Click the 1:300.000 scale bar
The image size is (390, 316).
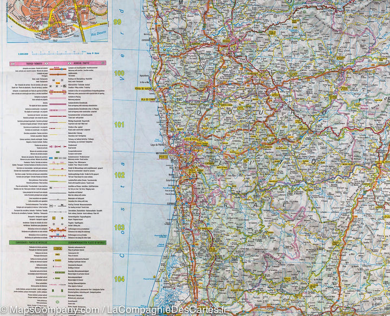pyautogui.click(x=58, y=54)
